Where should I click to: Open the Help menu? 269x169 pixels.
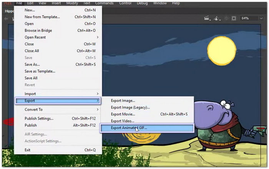point(176,3)
